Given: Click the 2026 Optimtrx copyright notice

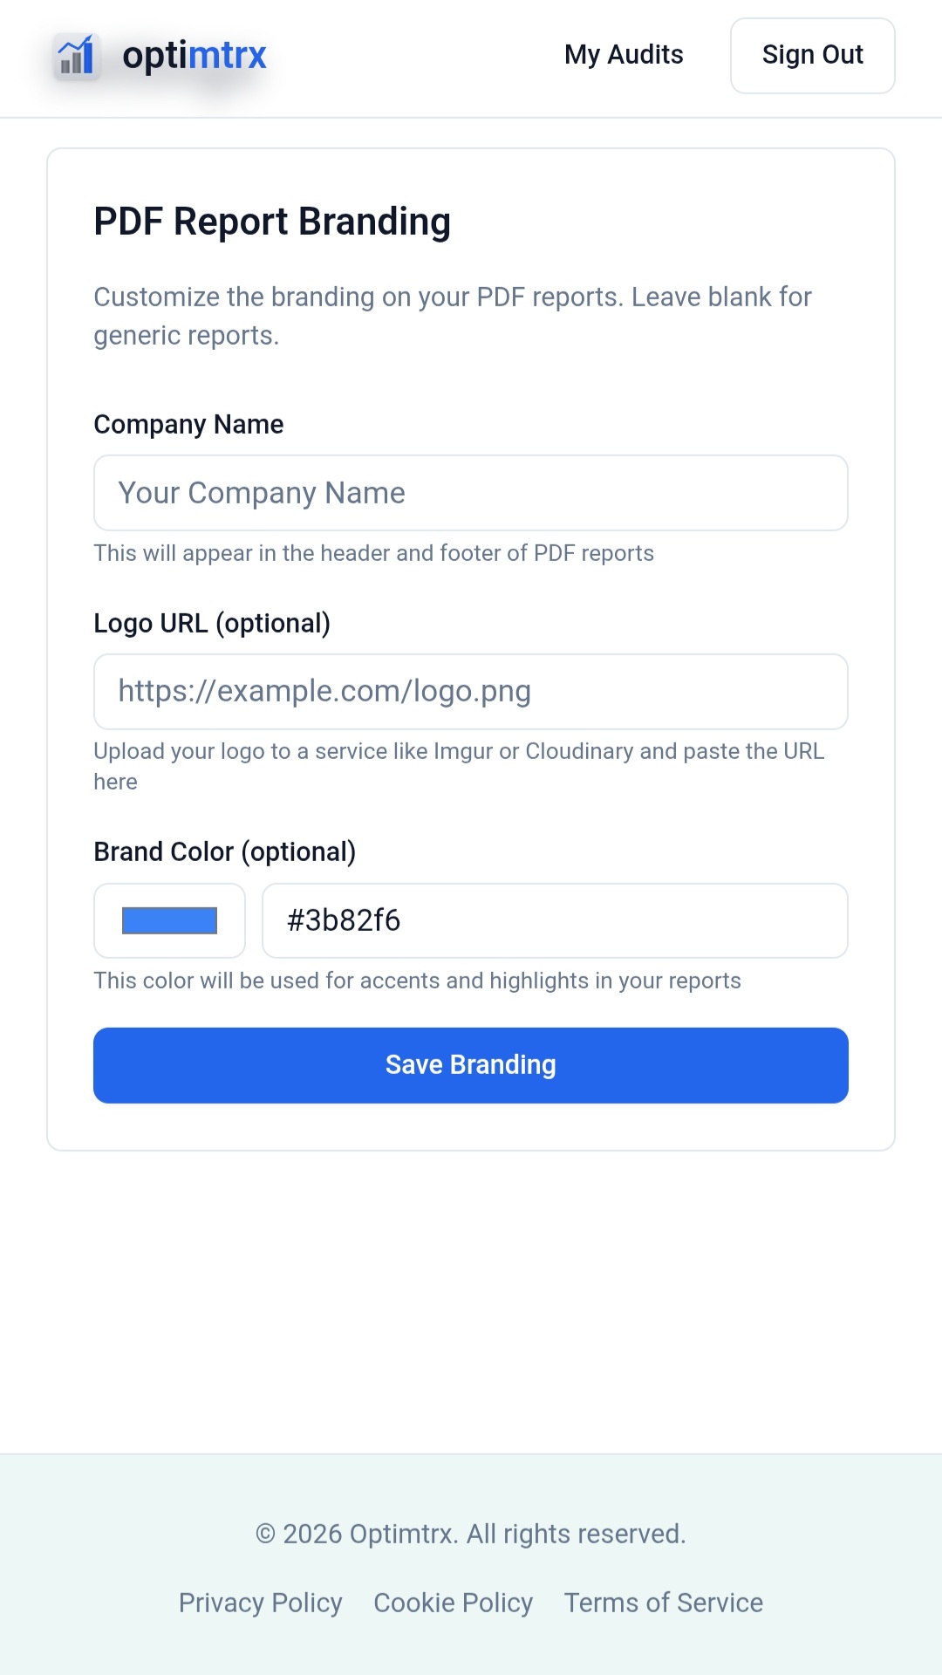Looking at the screenshot, I should (471, 1534).
